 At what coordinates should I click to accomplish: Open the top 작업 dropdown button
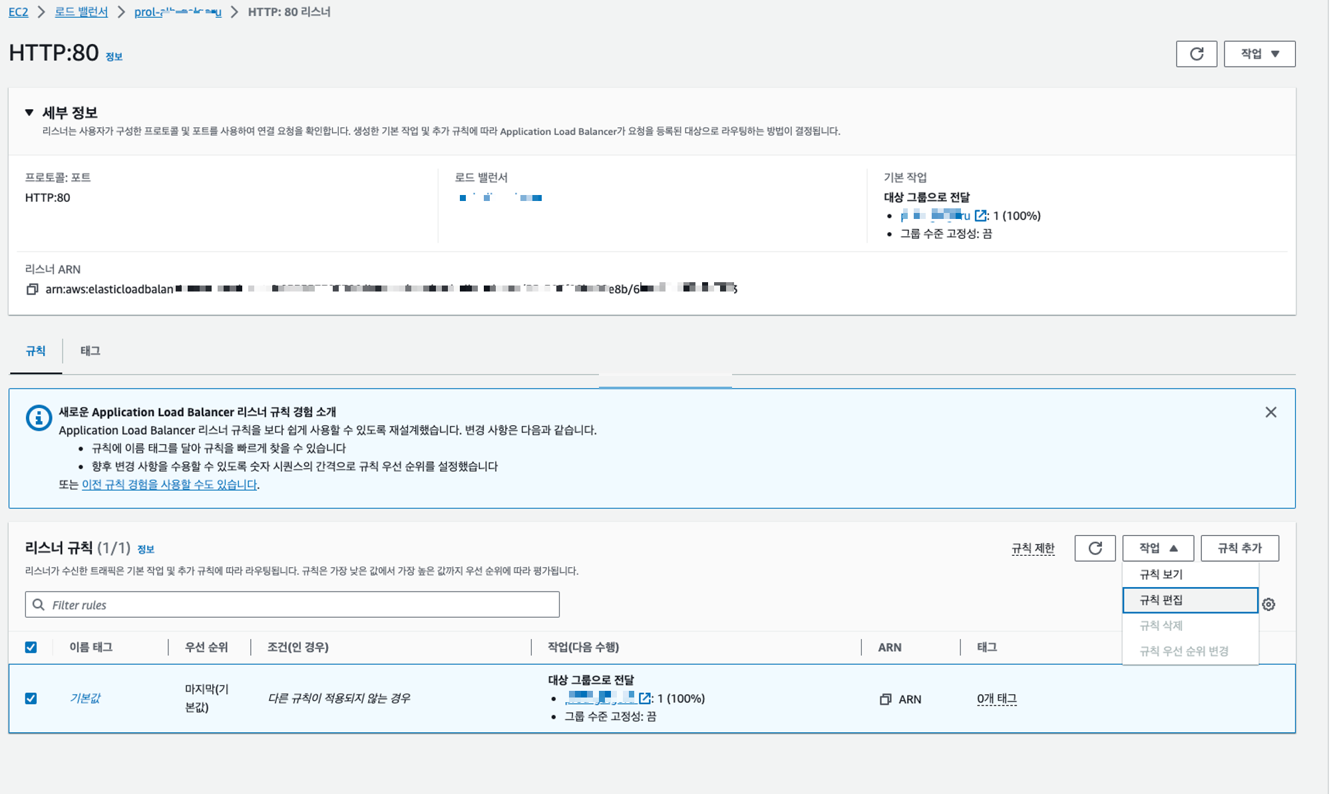(1259, 54)
